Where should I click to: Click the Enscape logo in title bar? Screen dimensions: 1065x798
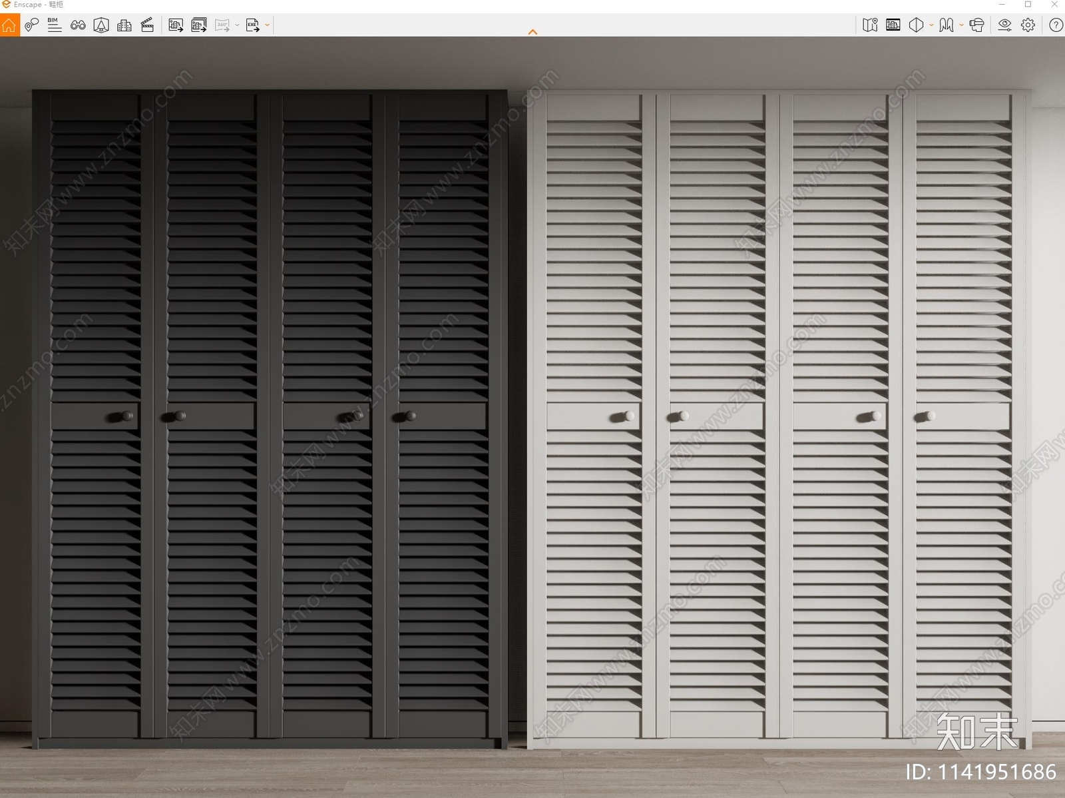[x=6, y=5]
